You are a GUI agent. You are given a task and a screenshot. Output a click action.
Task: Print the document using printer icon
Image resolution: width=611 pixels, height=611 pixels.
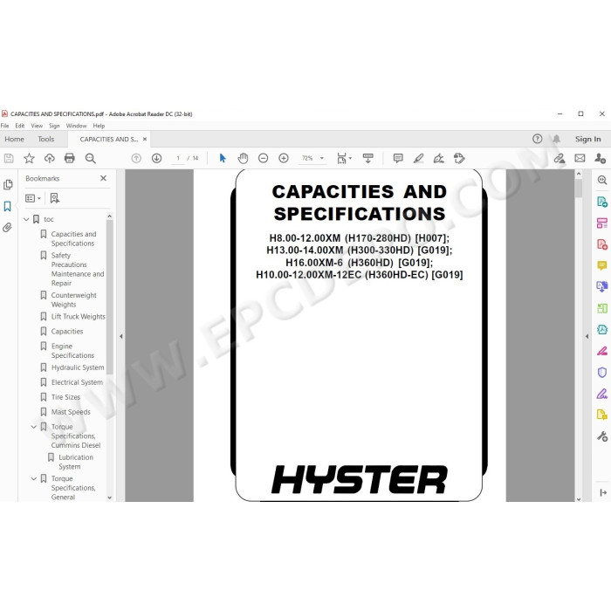coord(70,158)
